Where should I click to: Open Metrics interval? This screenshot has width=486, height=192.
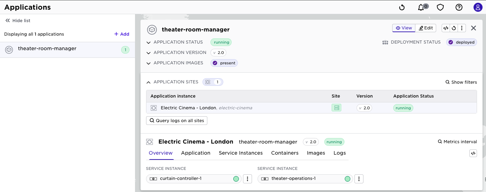click(x=457, y=141)
